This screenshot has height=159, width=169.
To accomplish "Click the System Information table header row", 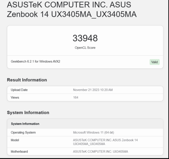I will 85,124.
